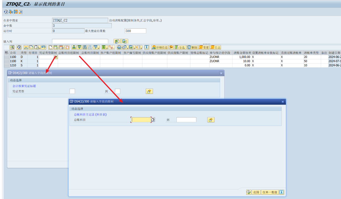Open value help in 凭证类型限制 cell of first row
This screenshot has width=341, height=199.
[x=56, y=57]
